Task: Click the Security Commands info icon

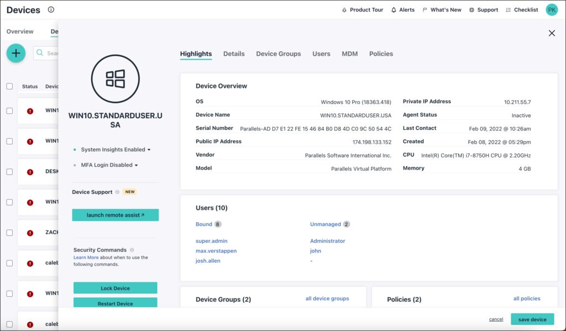Action: pos(132,250)
